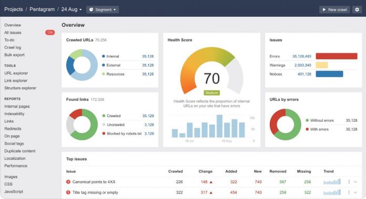This screenshot has width=366, height=199.
Task: Open Images report in sidebar
Action: [11, 176]
